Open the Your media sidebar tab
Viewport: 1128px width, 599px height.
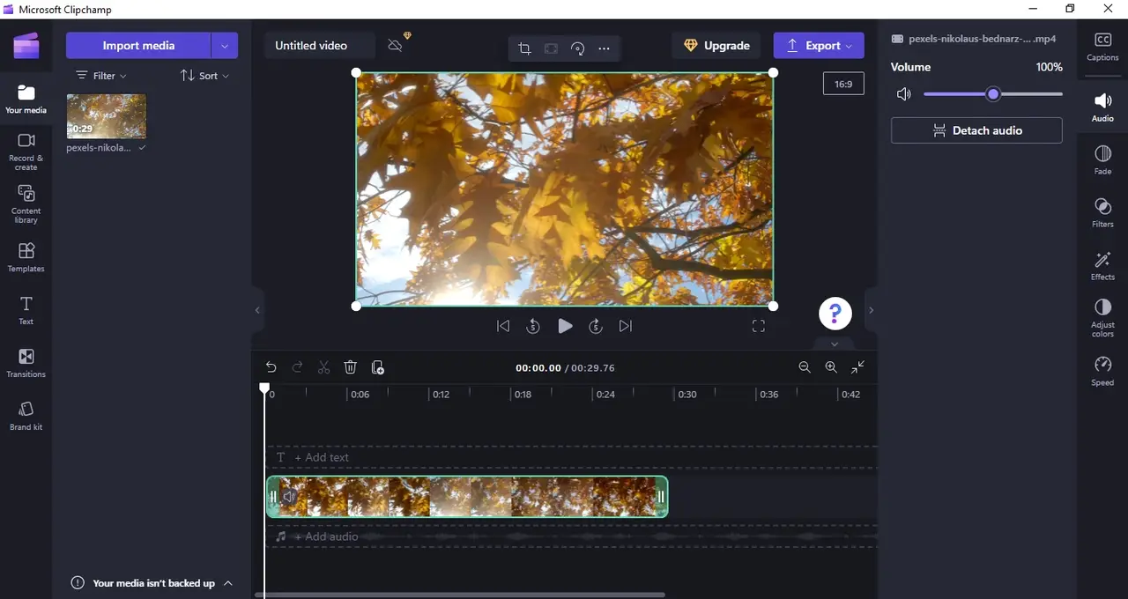click(26, 100)
